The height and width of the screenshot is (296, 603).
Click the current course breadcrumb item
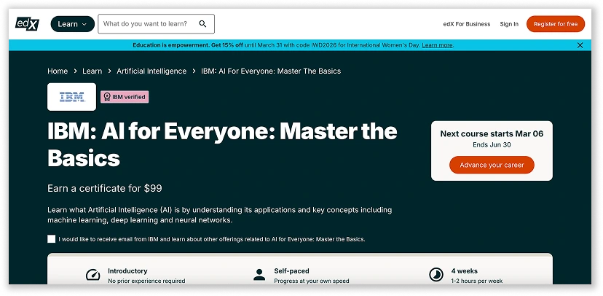271,71
